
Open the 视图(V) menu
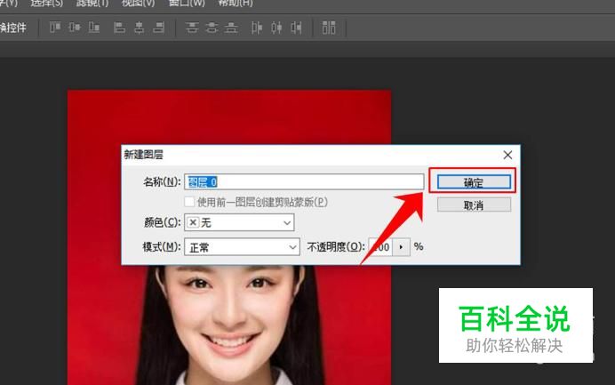pyautogui.click(x=138, y=4)
